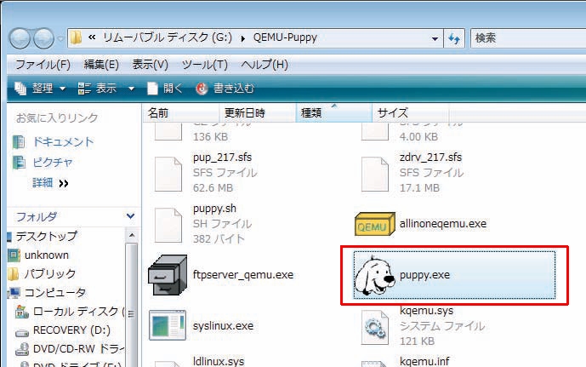This screenshot has height=367, width=586.
Task: Click the folder tree scrollbar thumb
Action: pyautogui.click(x=132, y=303)
